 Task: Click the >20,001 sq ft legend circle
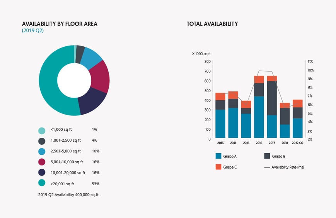(42, 183)
